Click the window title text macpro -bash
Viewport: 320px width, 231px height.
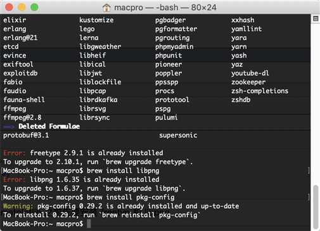point(165,8)
